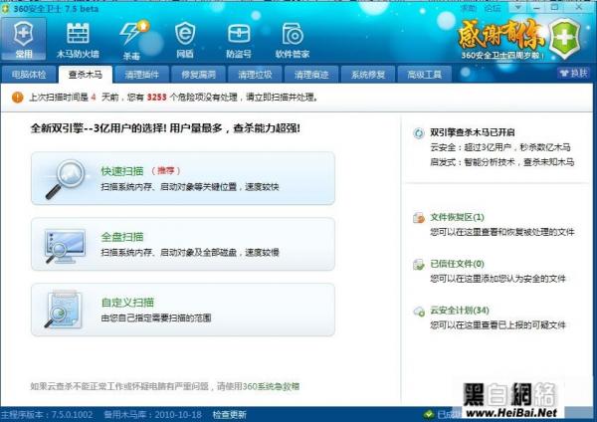
Task: Open 木马防火墙 Trojan firewall icon
Action: point(76,38)
